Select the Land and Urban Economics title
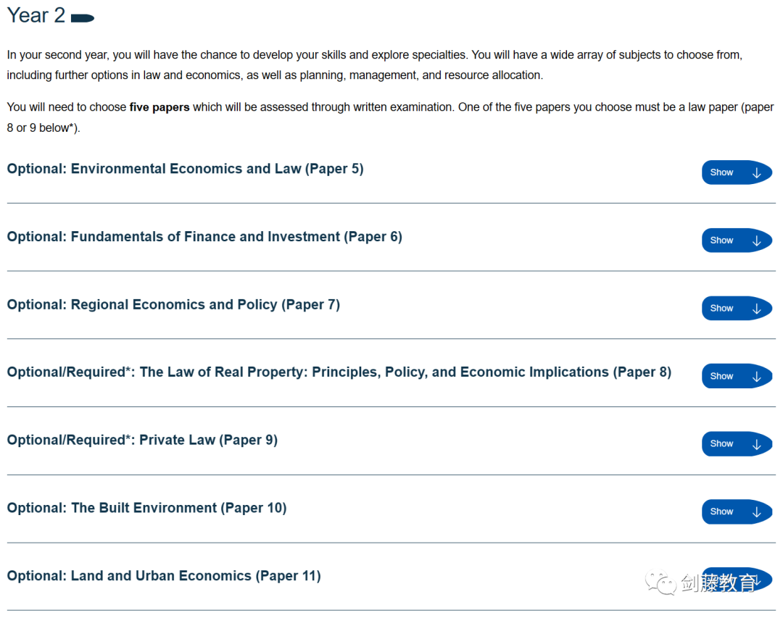The width and height of the screenshot is (783, 618). (x=164, y=576)
